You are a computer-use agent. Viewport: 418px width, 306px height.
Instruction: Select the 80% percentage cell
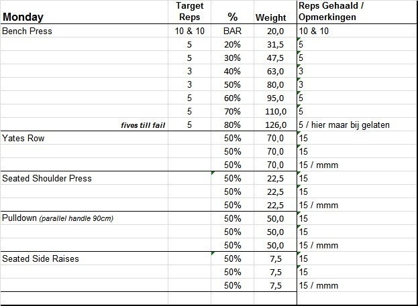pos(232,125)
